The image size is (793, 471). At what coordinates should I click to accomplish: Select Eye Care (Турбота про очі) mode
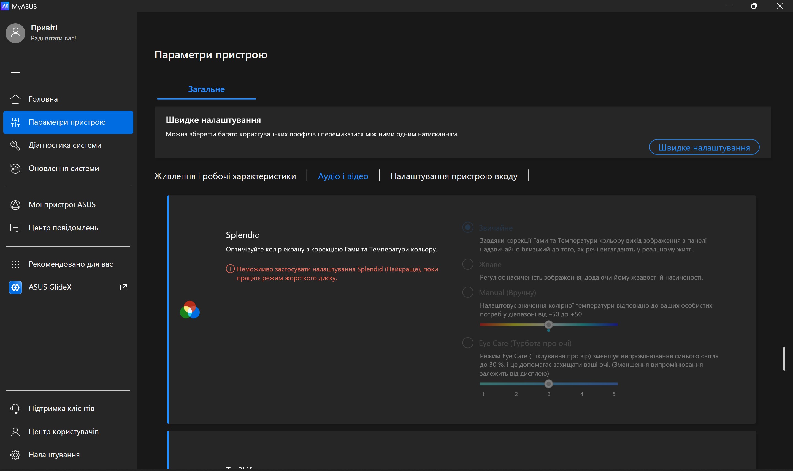(x=468, y=343)
